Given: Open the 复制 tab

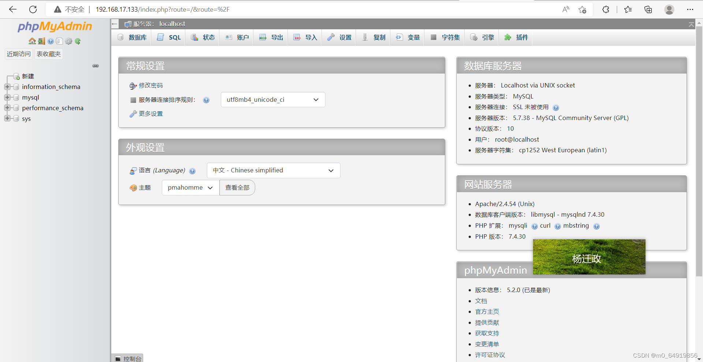Looking at the screenshot, I should (x=373, y=37).
